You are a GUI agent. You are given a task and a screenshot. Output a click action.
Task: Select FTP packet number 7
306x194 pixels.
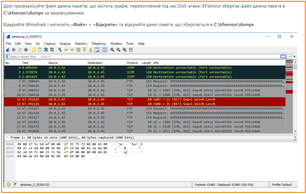(145, 81)
